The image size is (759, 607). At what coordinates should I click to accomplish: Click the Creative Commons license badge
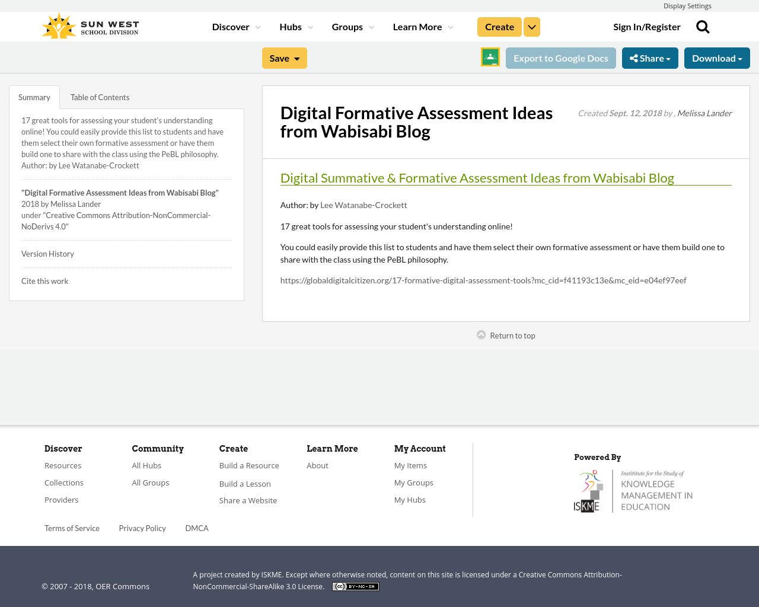coord(355,586)
